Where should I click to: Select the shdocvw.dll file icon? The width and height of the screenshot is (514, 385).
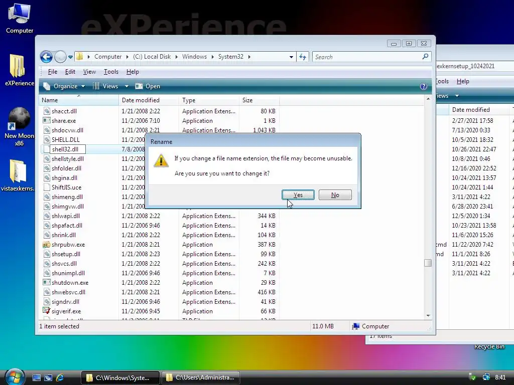47,130
